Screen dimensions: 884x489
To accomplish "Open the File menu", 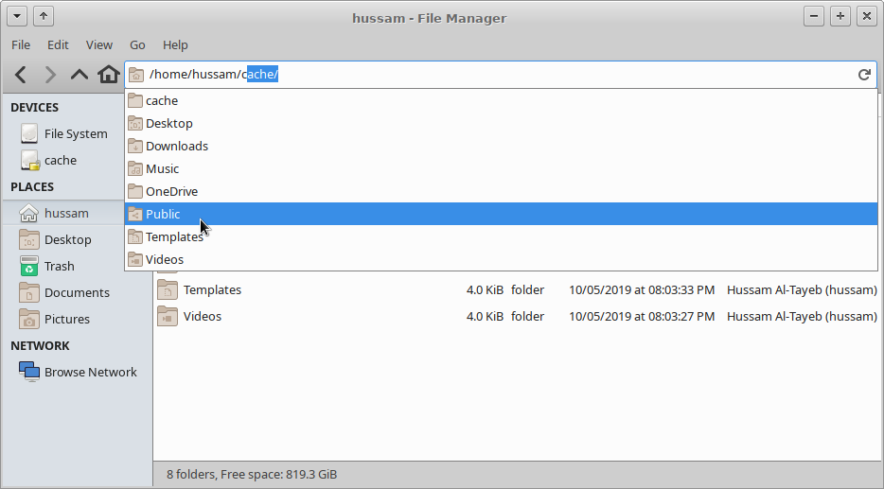I will (21, 44).
